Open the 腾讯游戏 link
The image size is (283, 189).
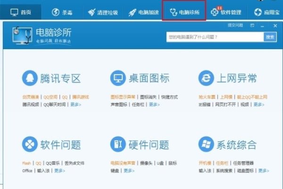click(81, 97)
